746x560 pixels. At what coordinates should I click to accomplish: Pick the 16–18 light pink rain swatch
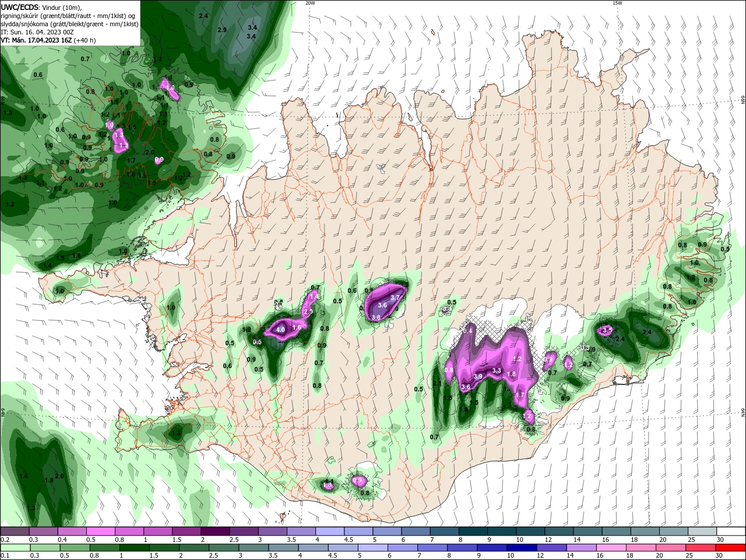[612, 548]
